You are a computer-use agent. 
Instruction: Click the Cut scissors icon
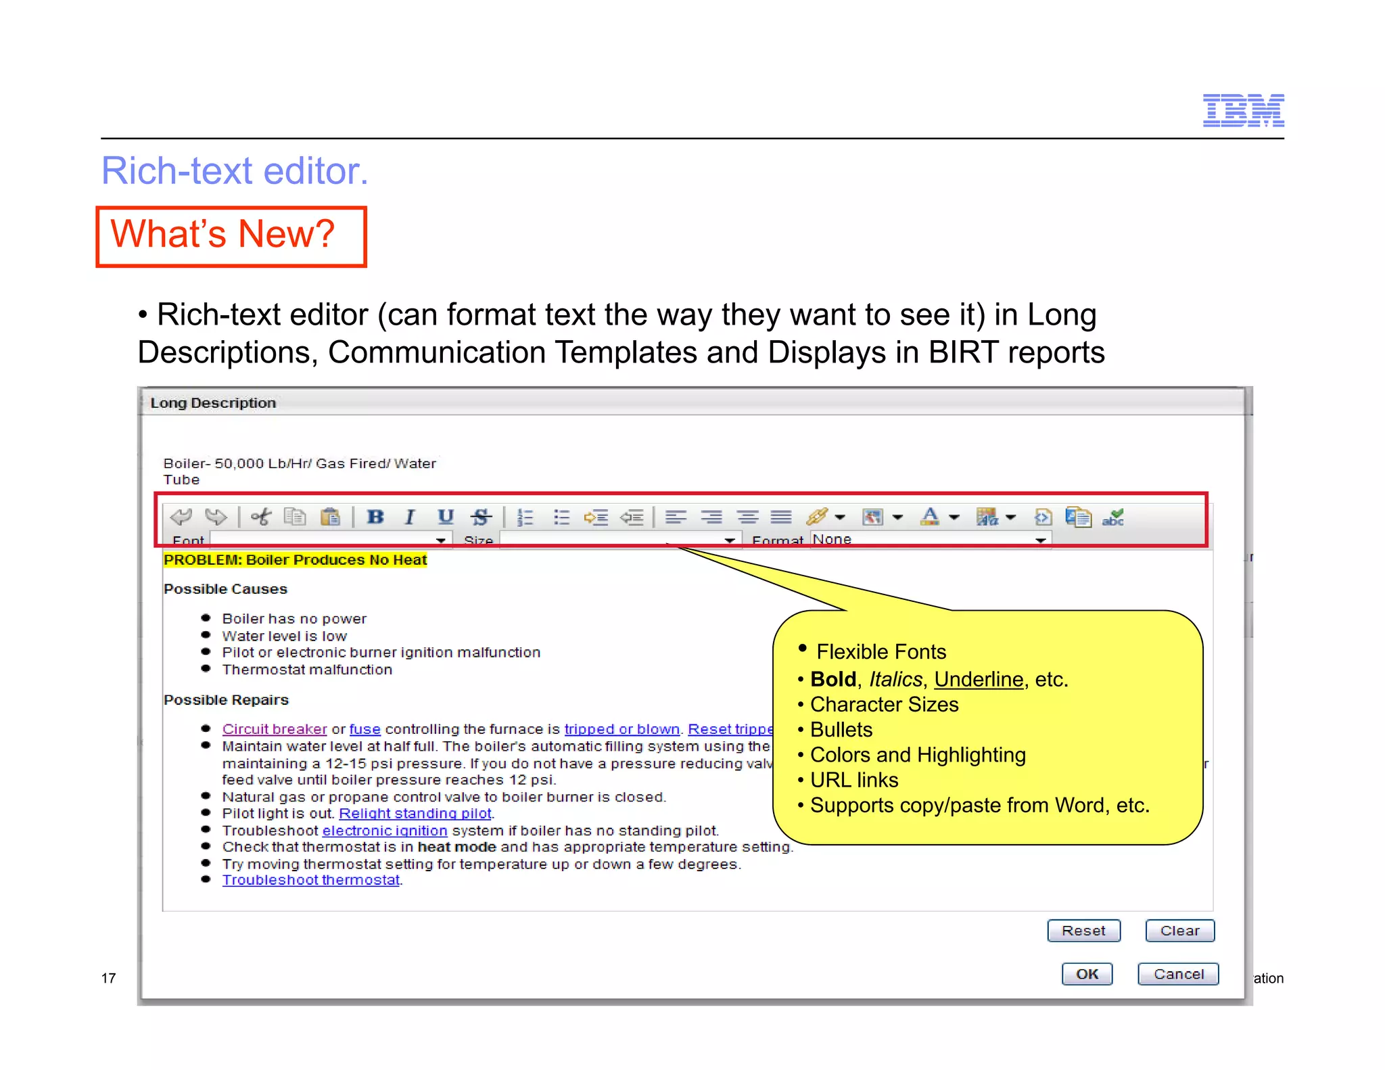261,517
